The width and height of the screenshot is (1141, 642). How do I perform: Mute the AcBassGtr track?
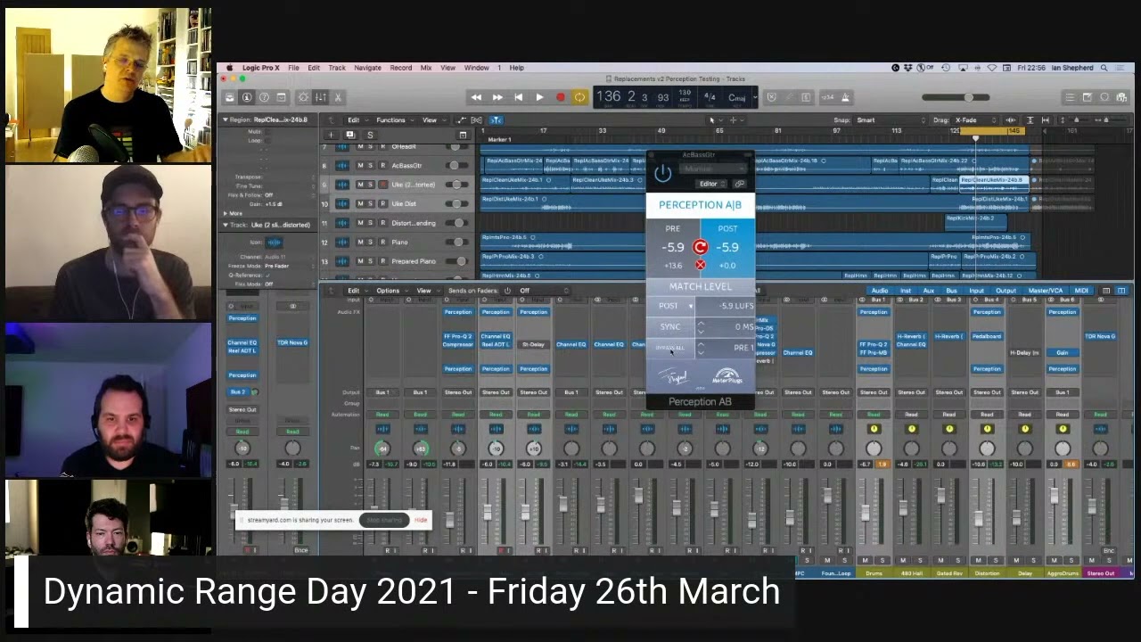click(x=360, y=165)
